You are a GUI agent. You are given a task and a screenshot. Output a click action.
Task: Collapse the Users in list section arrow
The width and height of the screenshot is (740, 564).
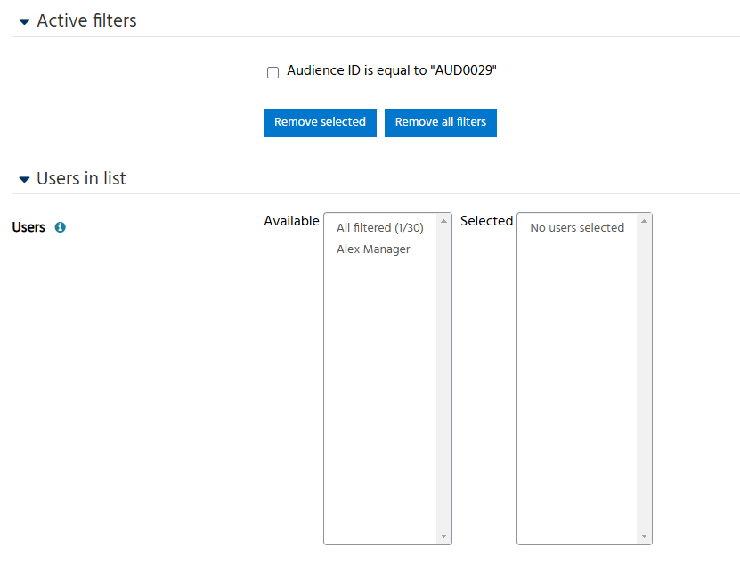(x=24, y=179)
